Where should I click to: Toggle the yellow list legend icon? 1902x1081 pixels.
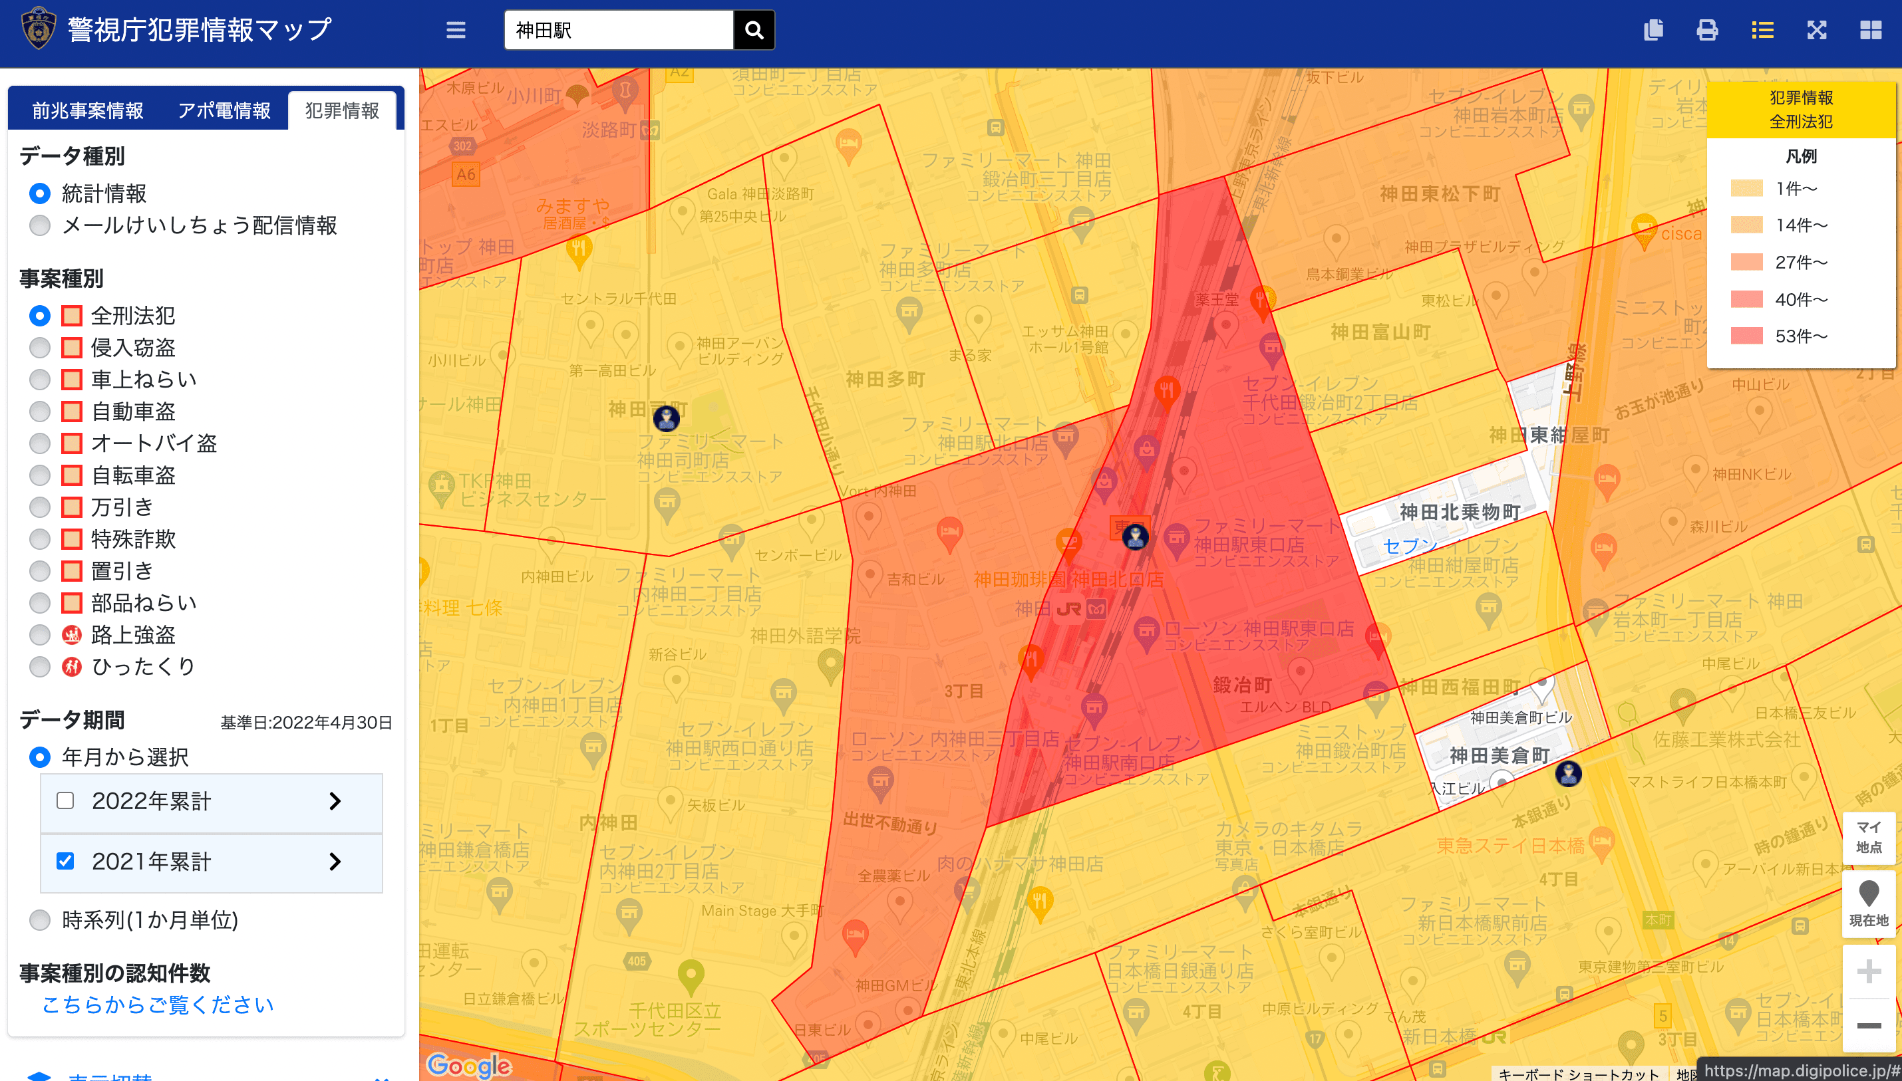pyautogui.click(x=1762, y=31)
